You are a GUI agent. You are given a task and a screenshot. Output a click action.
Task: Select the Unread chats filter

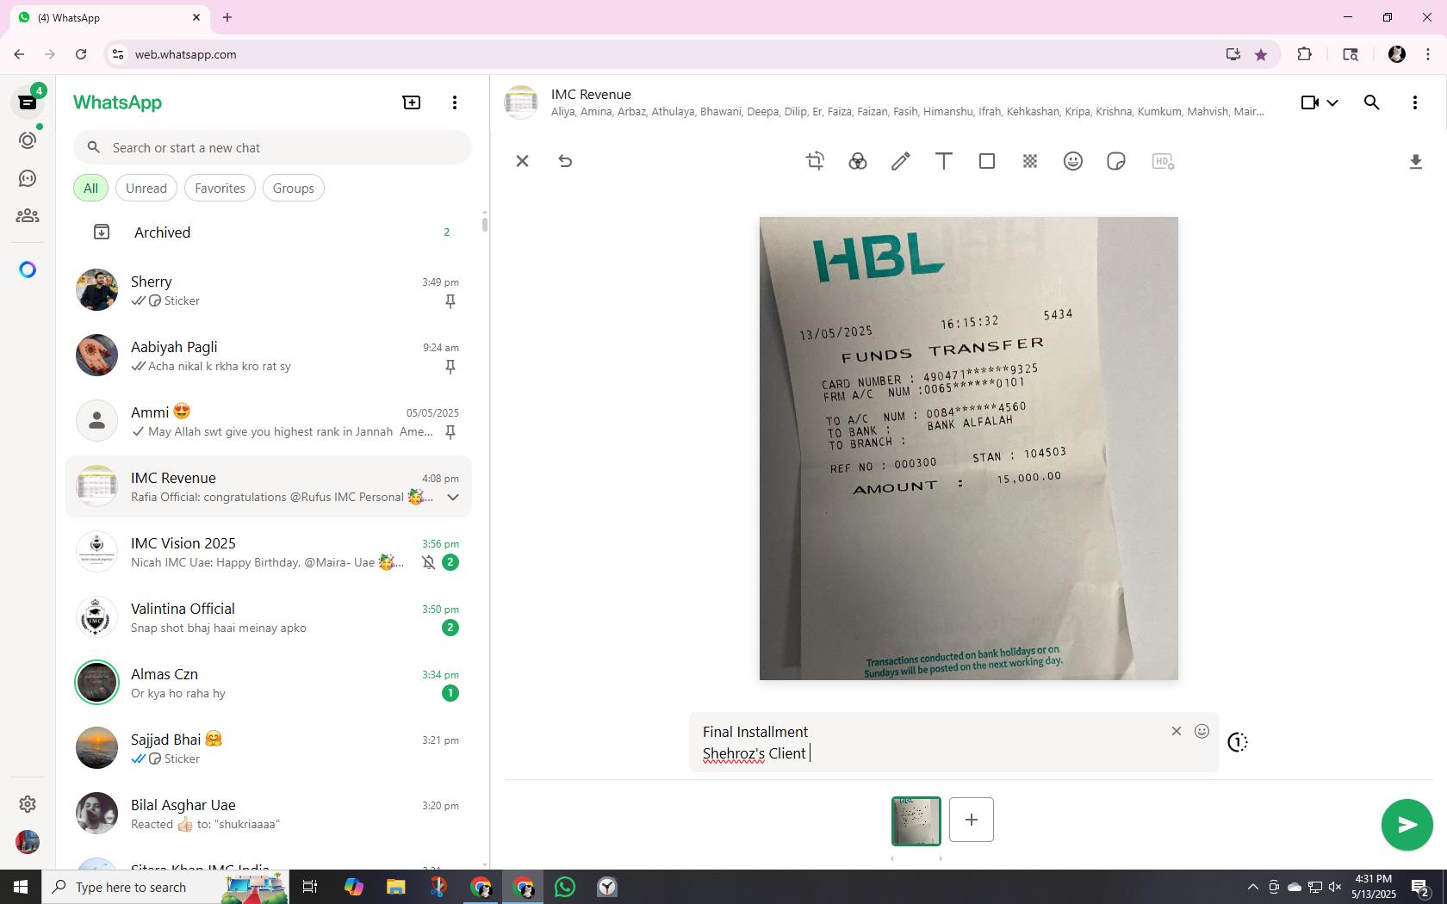(x=146, y=188)
